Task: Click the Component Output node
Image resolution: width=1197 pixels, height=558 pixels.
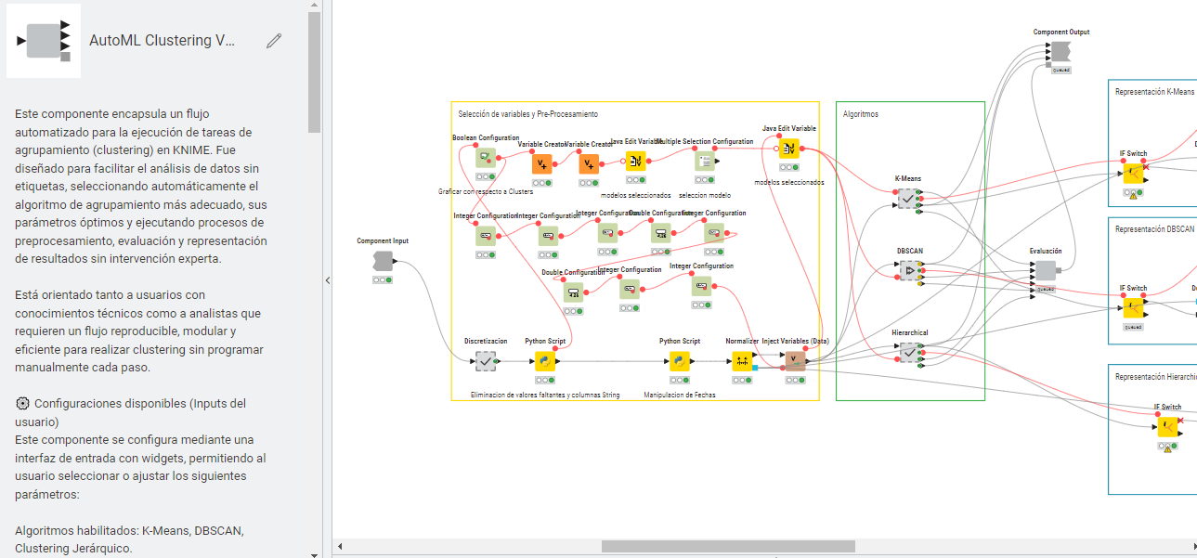Action: pos(1060,50)
